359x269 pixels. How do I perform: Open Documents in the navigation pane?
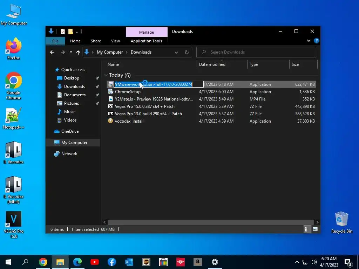click(75, 95)
